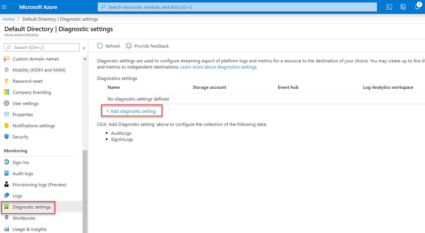The height and width of the screenshot is (233, 425).
Task: Click the Company branding icon
Action: point(6,92)
